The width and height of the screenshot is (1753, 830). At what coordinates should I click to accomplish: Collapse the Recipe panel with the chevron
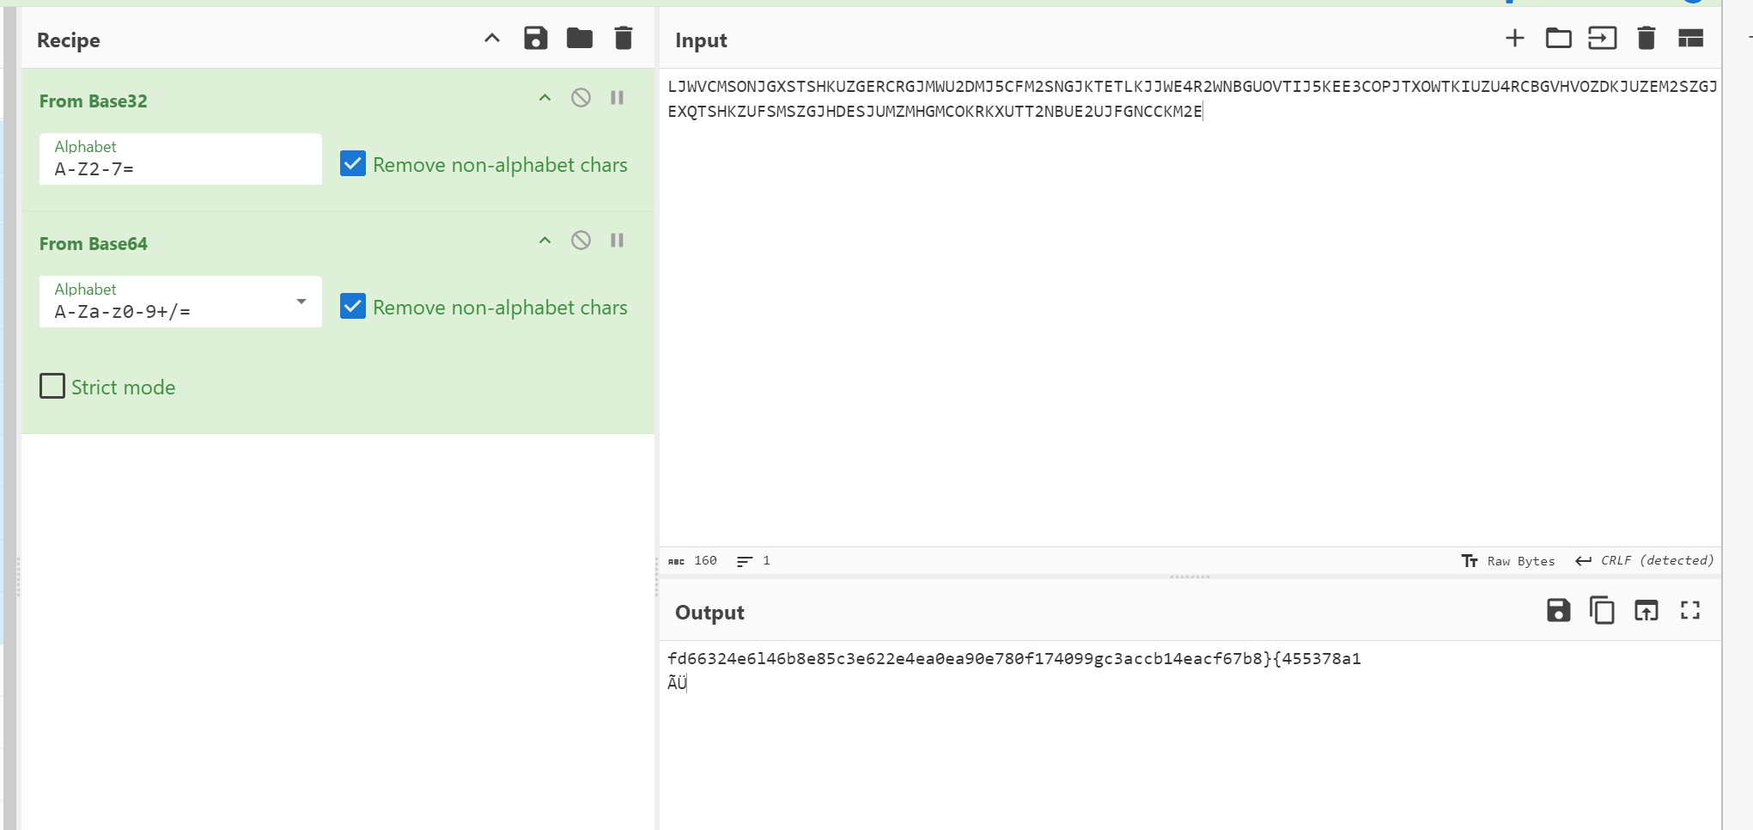coord(491,39)
